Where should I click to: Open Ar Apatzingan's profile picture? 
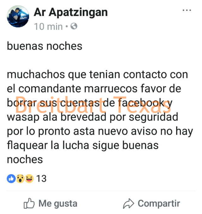[x=18, y=16]
